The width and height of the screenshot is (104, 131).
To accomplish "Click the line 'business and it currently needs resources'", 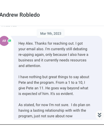I will point(52,60).
